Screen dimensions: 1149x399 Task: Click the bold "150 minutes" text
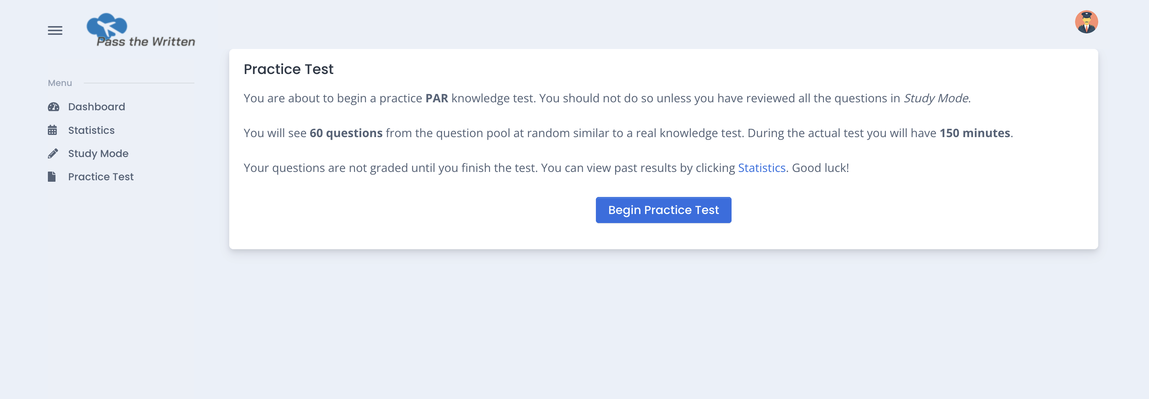pyautogui.click(x=975, y=133)
